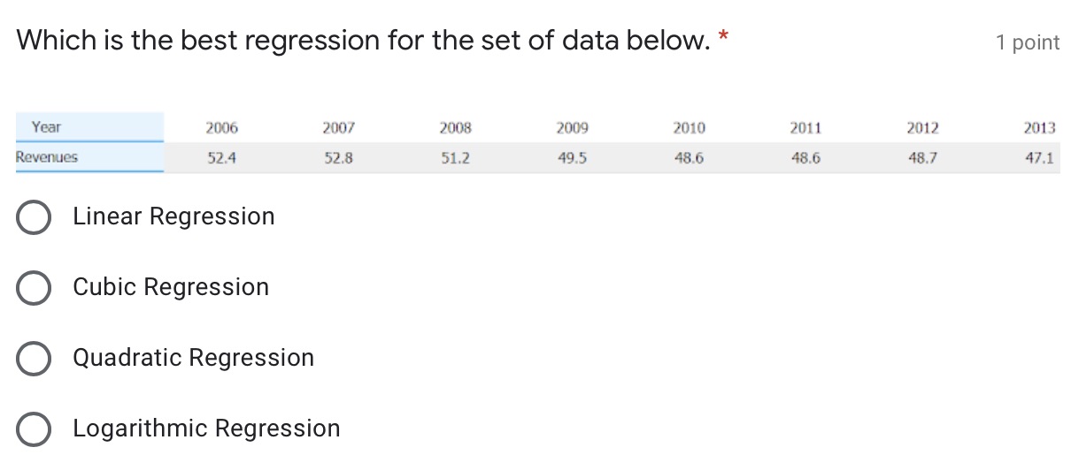Choose the Cubic Regression radio circle
Image resolution: width=1071 pixels, height=455 pixels.
(34, 288)
